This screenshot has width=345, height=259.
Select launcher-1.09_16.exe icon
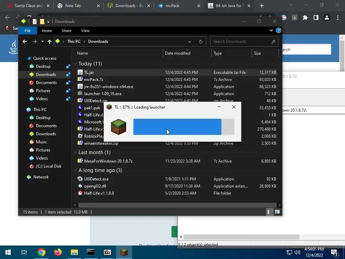80,93
